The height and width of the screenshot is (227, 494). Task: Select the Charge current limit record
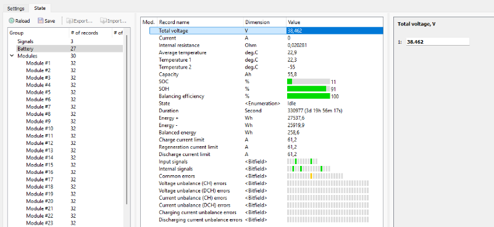266,139
